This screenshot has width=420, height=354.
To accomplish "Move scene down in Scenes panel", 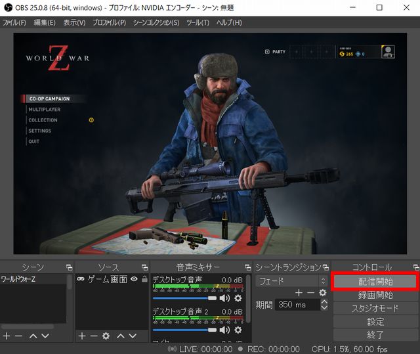I will click(x=45, y=336).
